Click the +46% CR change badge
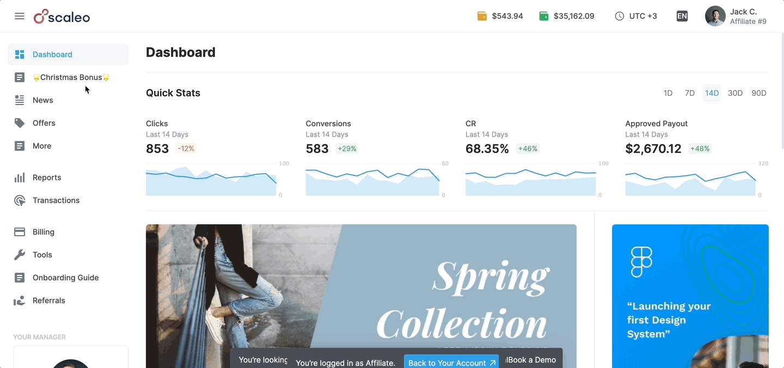The height and width of the screenshot is (368, 784). pyautogui.click(x=528, y=149)
